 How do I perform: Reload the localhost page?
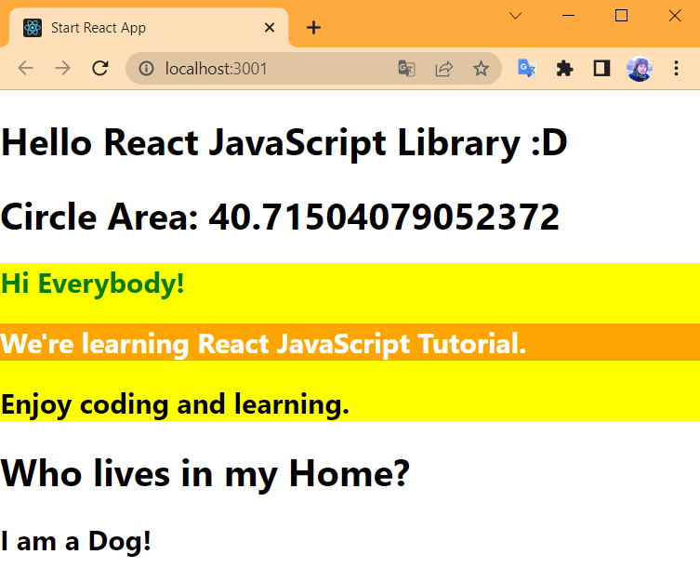[x=100, y=68]
